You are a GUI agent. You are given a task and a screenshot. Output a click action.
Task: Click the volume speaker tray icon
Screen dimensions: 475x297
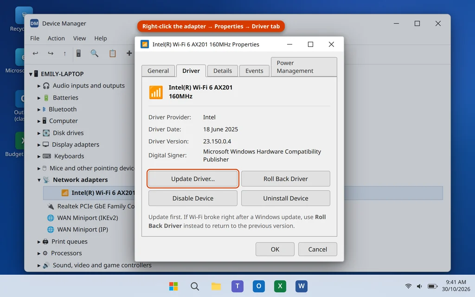[419, 286]
